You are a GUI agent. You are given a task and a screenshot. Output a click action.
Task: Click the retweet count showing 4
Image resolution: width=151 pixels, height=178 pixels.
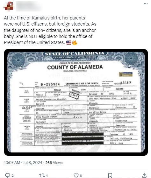(x=47, y=176)
